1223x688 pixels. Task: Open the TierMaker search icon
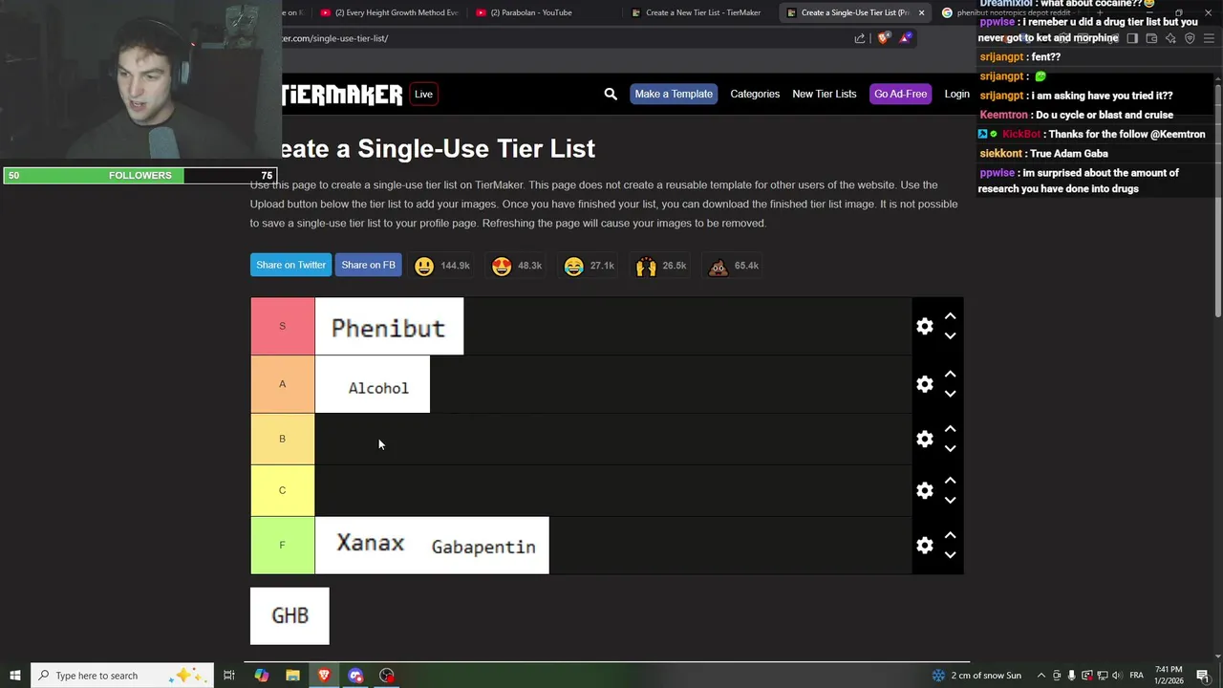coord(611,94)
